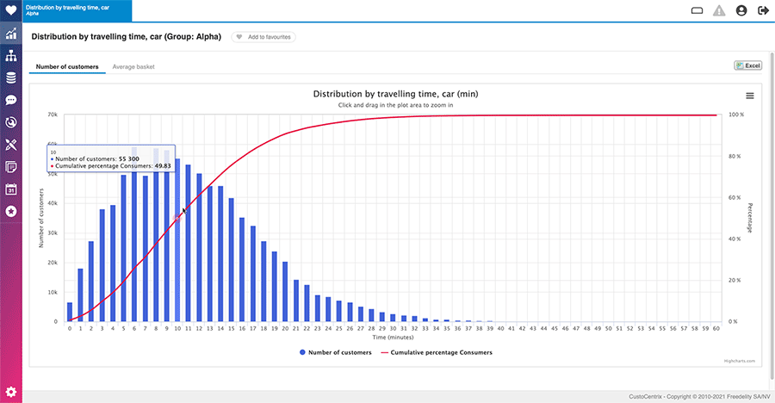775x403 pixels.
Task: Click the bar at 5 minutes
Action: 124,248
